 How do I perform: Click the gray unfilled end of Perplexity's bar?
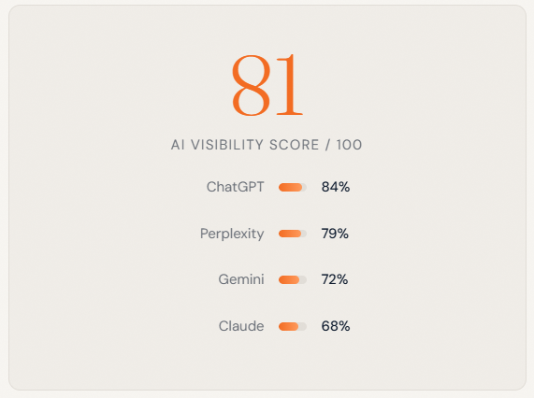pos(304,234)
